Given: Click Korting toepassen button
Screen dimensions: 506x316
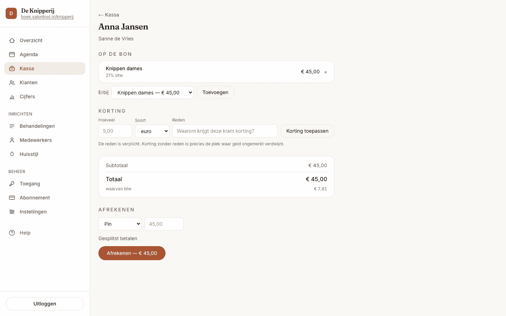Looking at the screenshot, I should point(307,131).
